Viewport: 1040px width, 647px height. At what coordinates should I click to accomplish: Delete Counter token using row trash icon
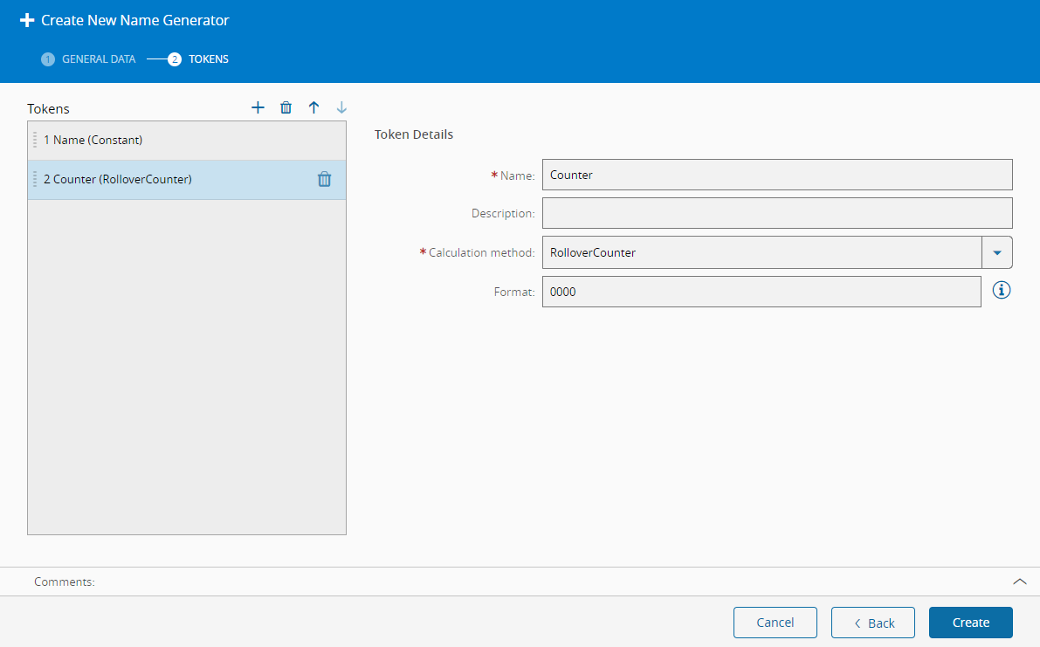(x=324, y=179)
